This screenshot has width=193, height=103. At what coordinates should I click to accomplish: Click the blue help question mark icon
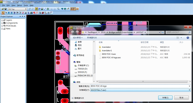pos(188,38)
